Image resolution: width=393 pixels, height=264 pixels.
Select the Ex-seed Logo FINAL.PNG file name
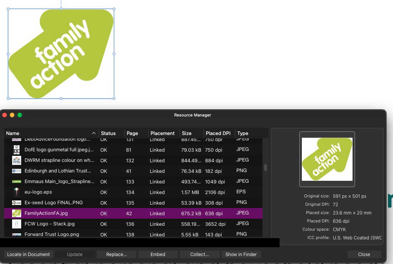54,203
